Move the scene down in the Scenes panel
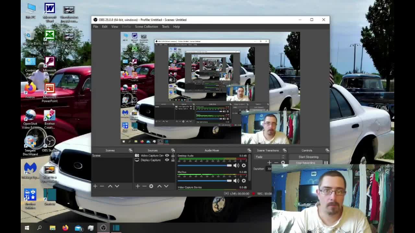Screen dimensions: 415x233 pyautogui.click(x=117, y=186)
